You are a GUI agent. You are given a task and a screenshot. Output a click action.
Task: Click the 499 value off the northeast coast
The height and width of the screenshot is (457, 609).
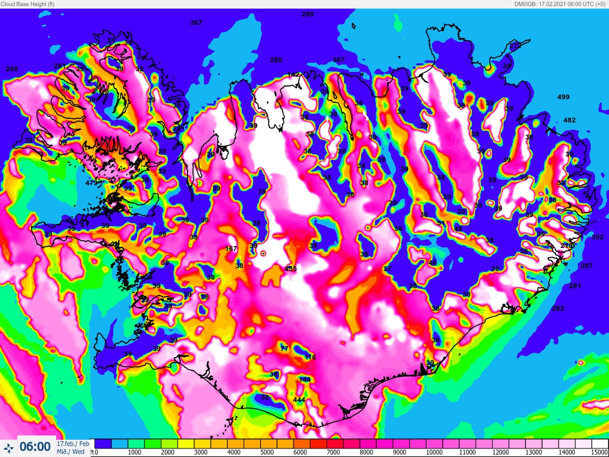tap(563, 97)
